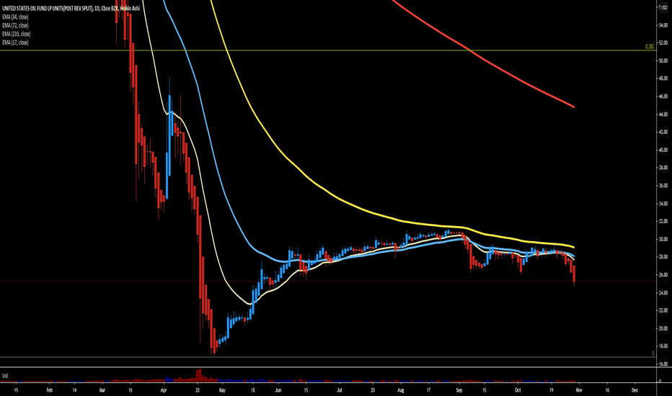Click the Oct date label on time axis
Viewport: 672px width, 396px height.
(x=518, y=390)
